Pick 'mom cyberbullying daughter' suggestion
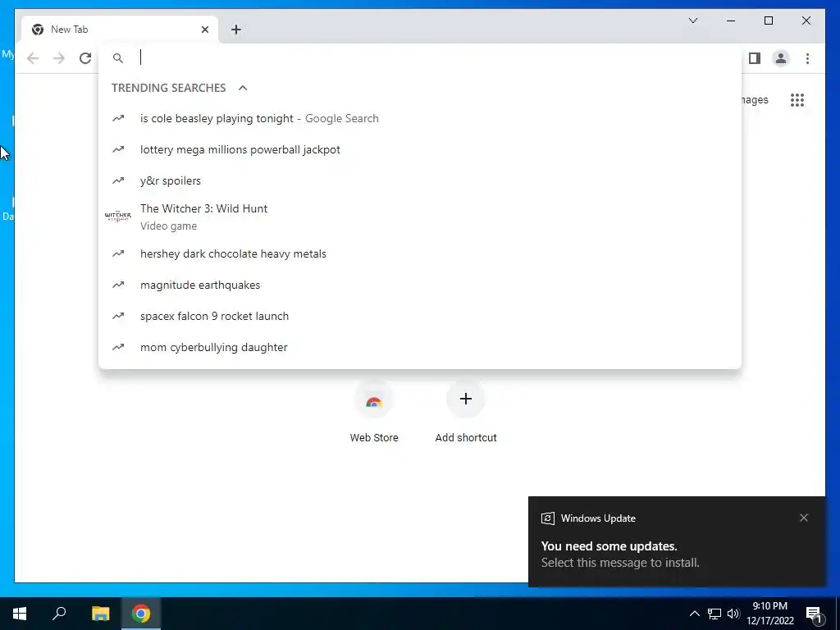The image size is (840, 630). click(420, 347)
